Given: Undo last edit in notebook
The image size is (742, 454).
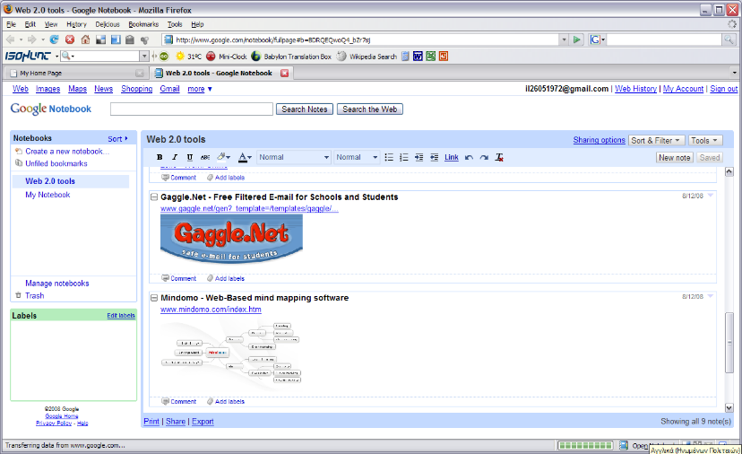Looking at the screenshot, I should tap(469, 157).
